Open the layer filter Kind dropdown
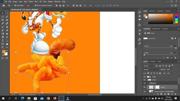Image resolution: width=180 pixels, height=101 pixels. click(149, 66)
